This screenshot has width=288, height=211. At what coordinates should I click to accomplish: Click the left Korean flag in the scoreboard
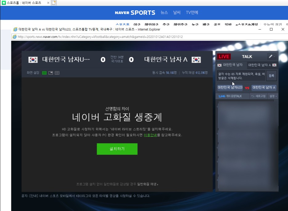[33, 60]
